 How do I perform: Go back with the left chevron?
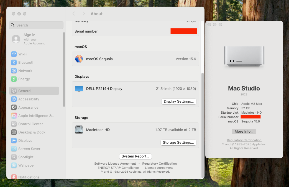click(74, 14)
